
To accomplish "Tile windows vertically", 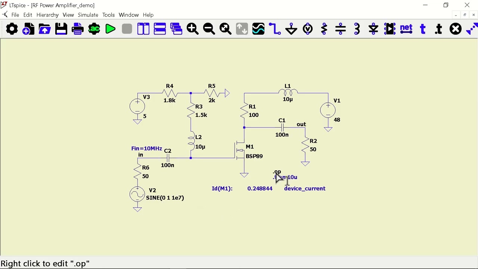I will coord(143,29).
